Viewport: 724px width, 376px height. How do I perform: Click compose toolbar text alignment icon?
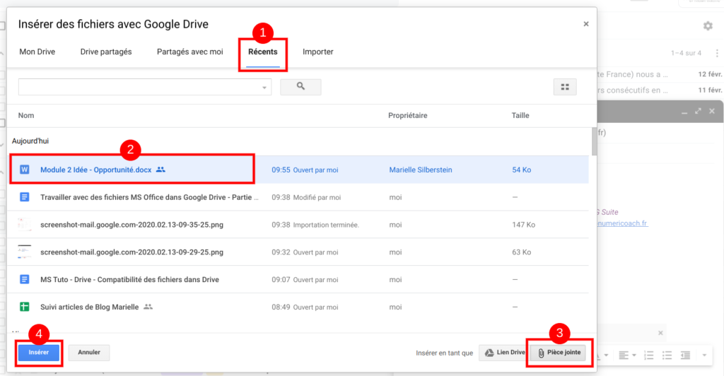[x=624, y=356]
